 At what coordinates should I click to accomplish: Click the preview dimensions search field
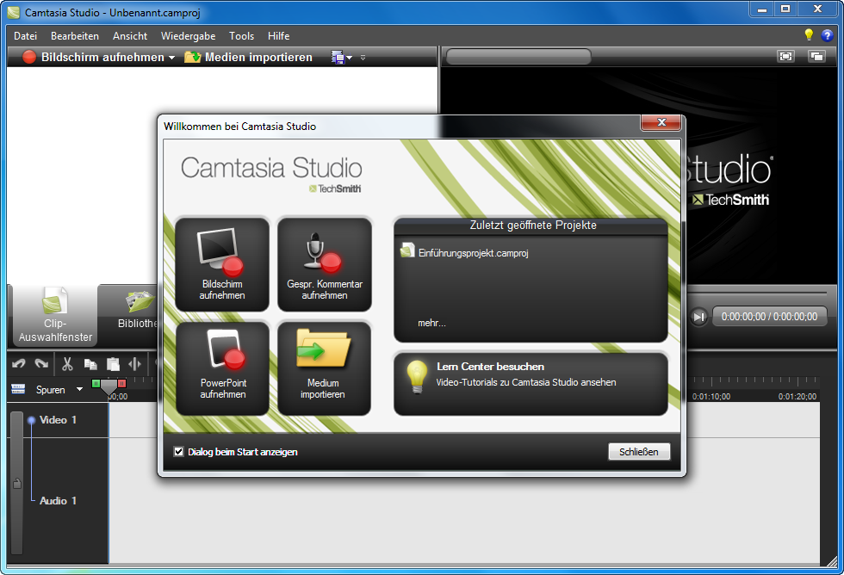point(518,57)
